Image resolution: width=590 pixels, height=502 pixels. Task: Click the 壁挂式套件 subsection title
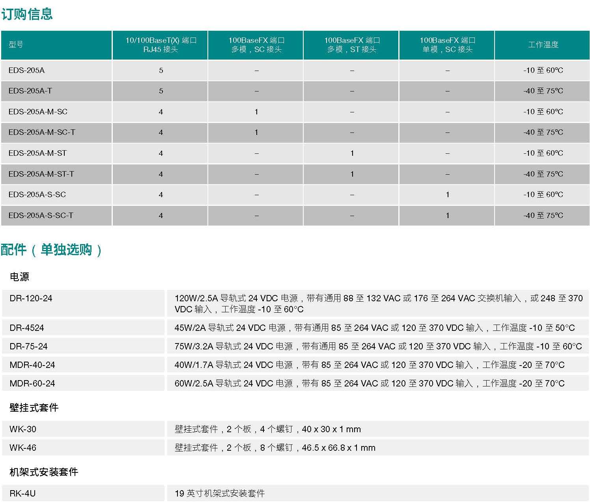[x=34, y=408]
